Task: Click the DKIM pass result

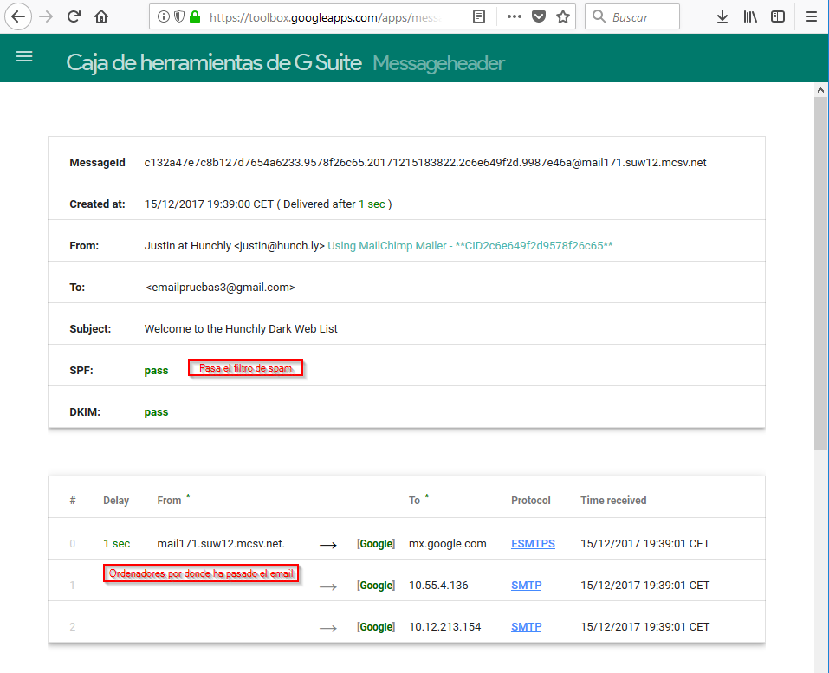Action: [x=156, y=412]
